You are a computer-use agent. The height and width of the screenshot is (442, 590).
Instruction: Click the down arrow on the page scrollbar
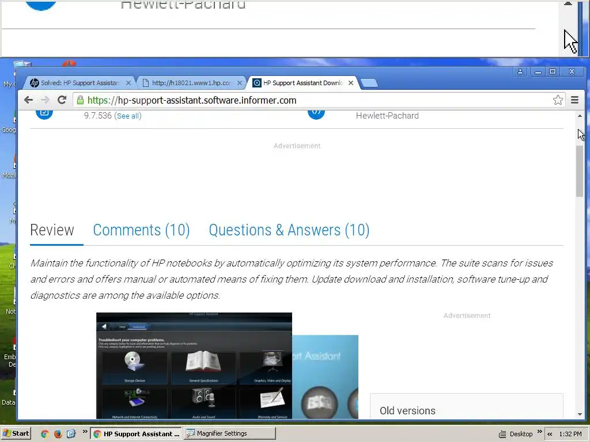pos(580,414)
